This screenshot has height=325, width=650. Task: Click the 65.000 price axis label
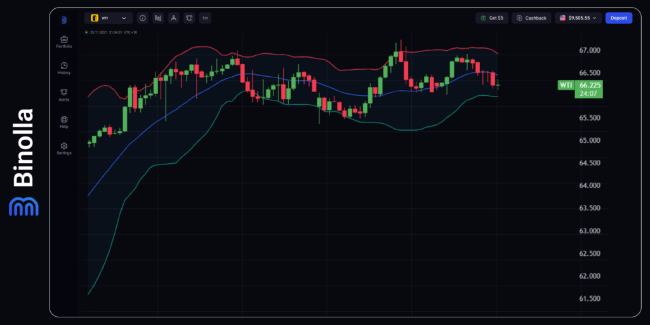[x=590, y=140]
